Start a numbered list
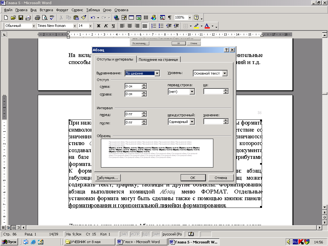This screenshot has width=328, height=246. pos(154,26)
